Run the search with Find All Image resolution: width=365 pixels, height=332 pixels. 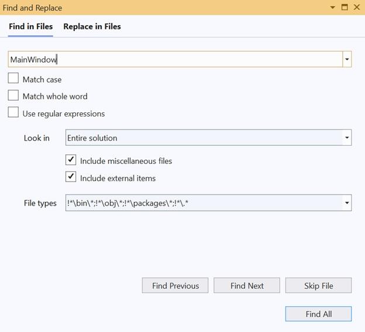pyautogui.click(x=318, y=314)
